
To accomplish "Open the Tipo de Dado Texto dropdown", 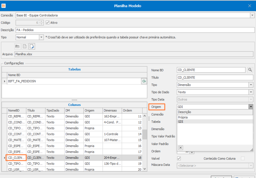I will click(x=251, y=92).
